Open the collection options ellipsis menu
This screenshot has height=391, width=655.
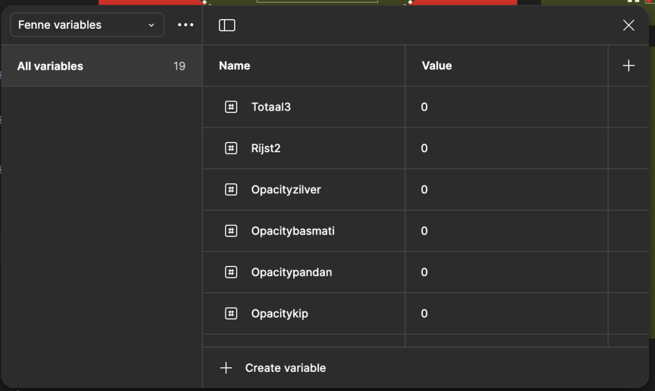click(185, 25)
